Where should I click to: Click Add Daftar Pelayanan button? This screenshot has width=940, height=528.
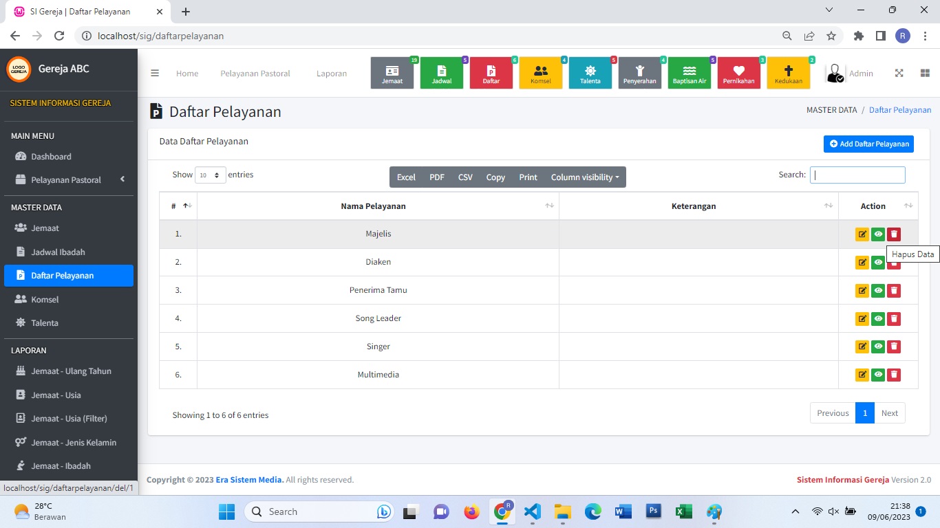pos(868,144)
